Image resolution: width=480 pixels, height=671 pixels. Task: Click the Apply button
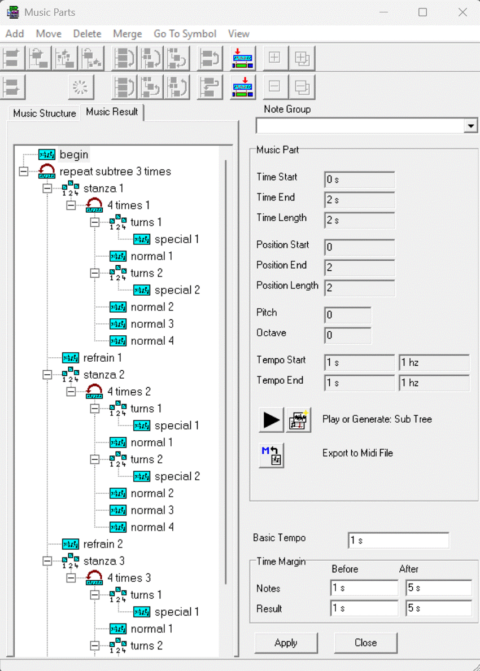click(x=286, y=643)
